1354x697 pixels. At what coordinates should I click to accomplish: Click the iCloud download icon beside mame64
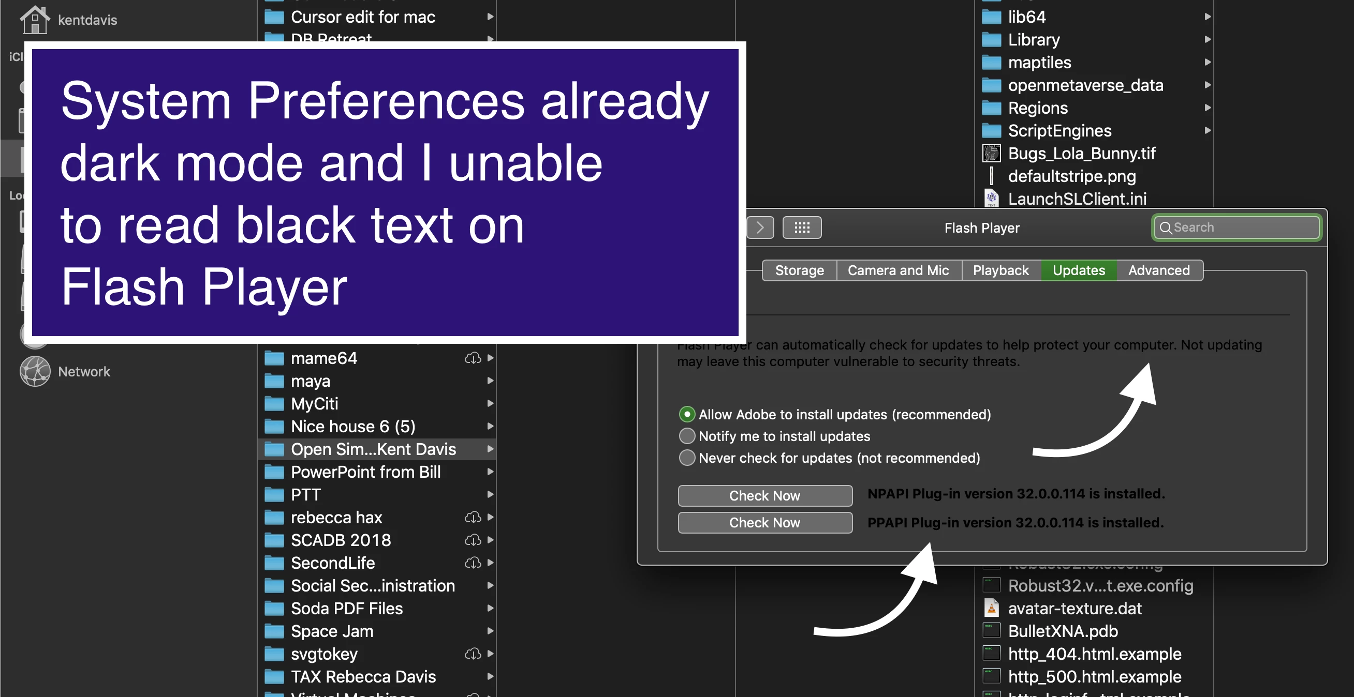473,358
